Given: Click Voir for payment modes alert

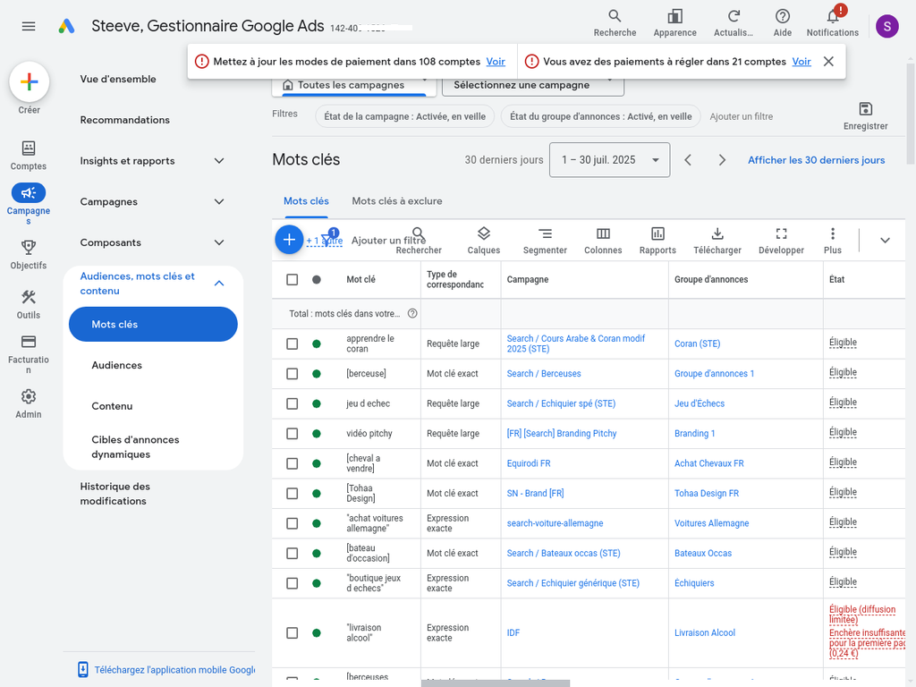Looking at the screenshot, I should pos(496,62).
